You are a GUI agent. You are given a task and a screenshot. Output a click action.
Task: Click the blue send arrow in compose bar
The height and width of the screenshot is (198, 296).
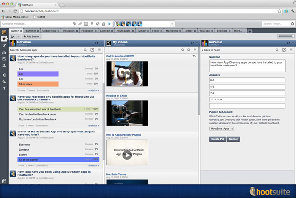(110, 24)
